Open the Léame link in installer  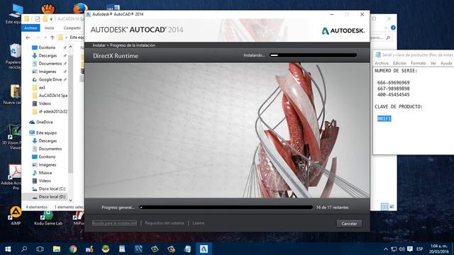(x=199, y=223)
